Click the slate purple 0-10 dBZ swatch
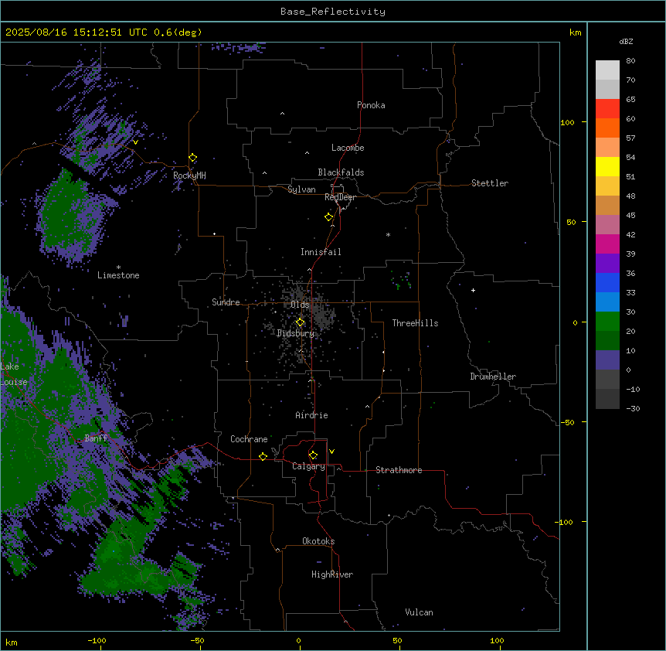This screenshot has width=666, height=651. point(607,360)
